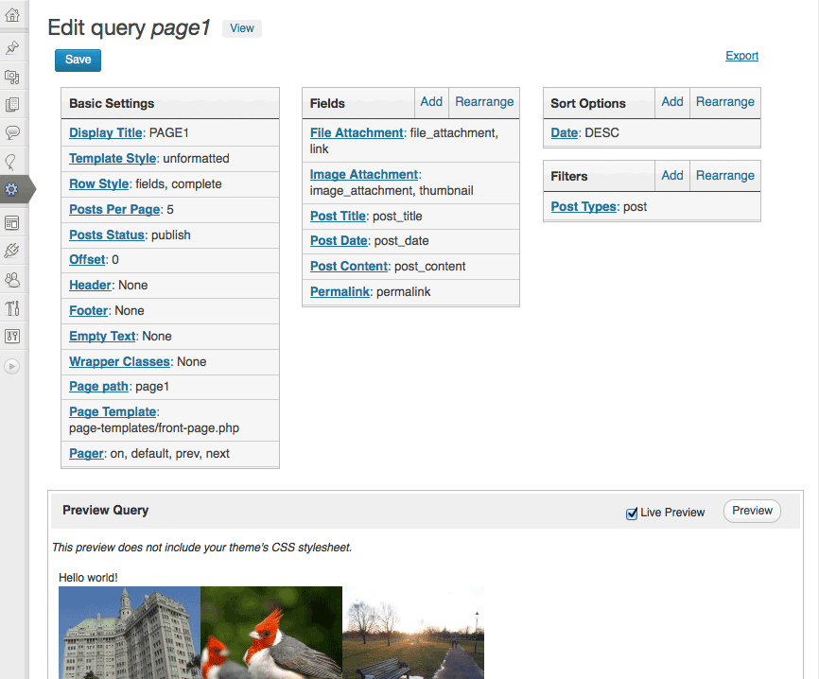Edit the Post Types filter
This screenshot has width=819, height=679.
(x=584, y=207)
